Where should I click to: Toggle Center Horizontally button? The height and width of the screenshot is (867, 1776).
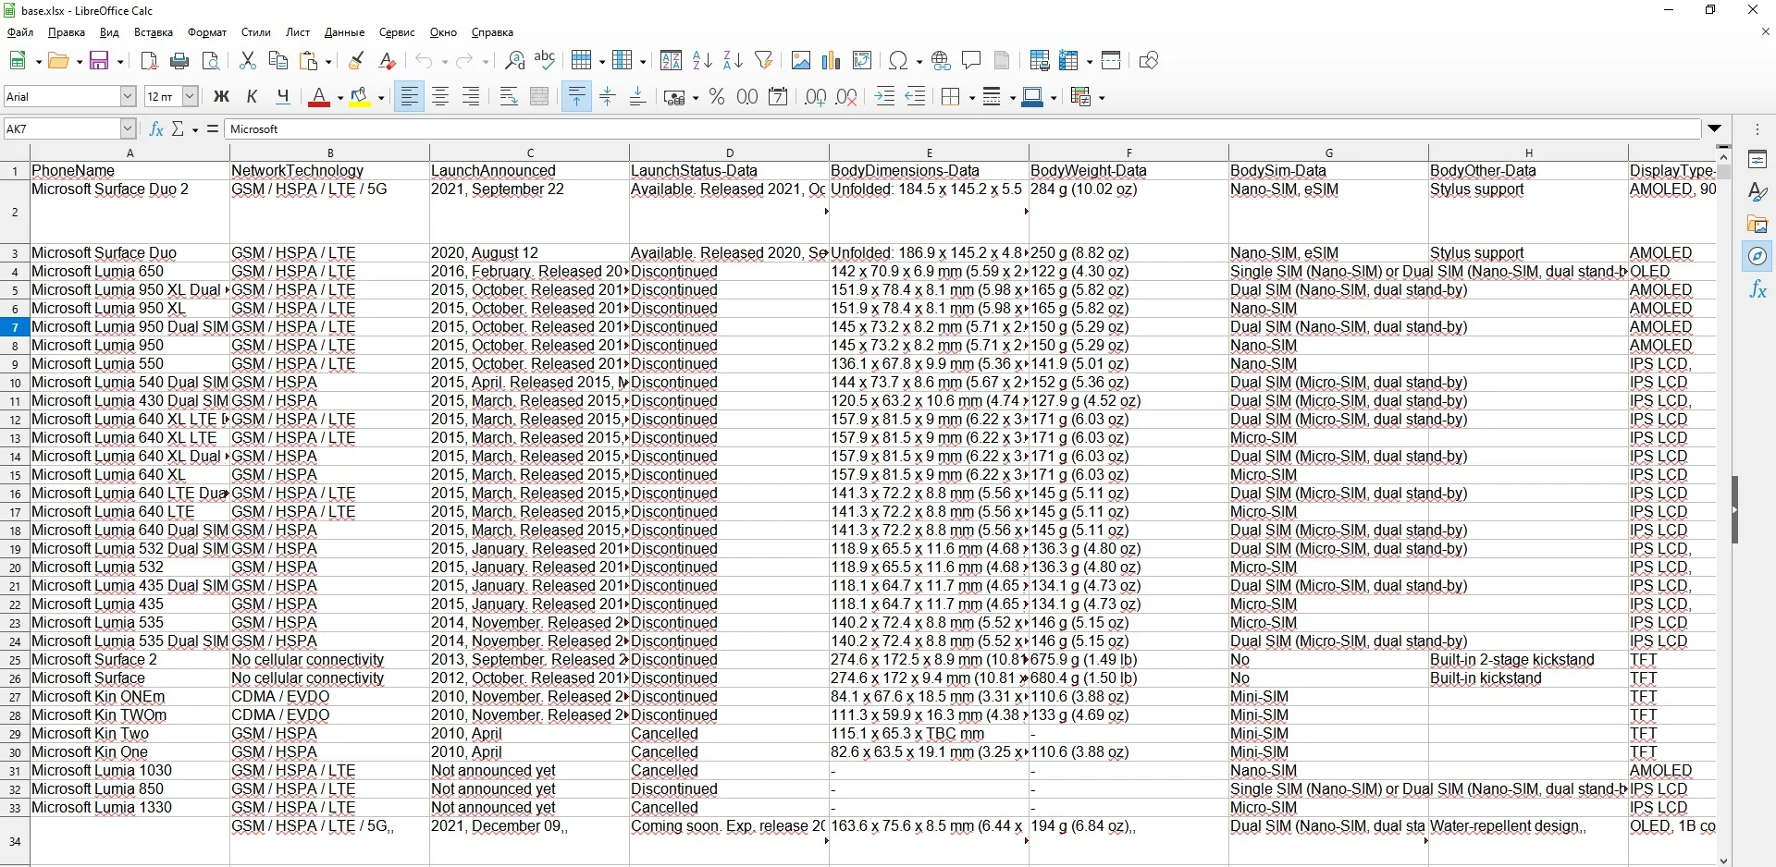(x=440, y=97)
